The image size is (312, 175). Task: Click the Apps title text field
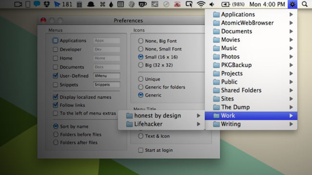coord(107,41)
